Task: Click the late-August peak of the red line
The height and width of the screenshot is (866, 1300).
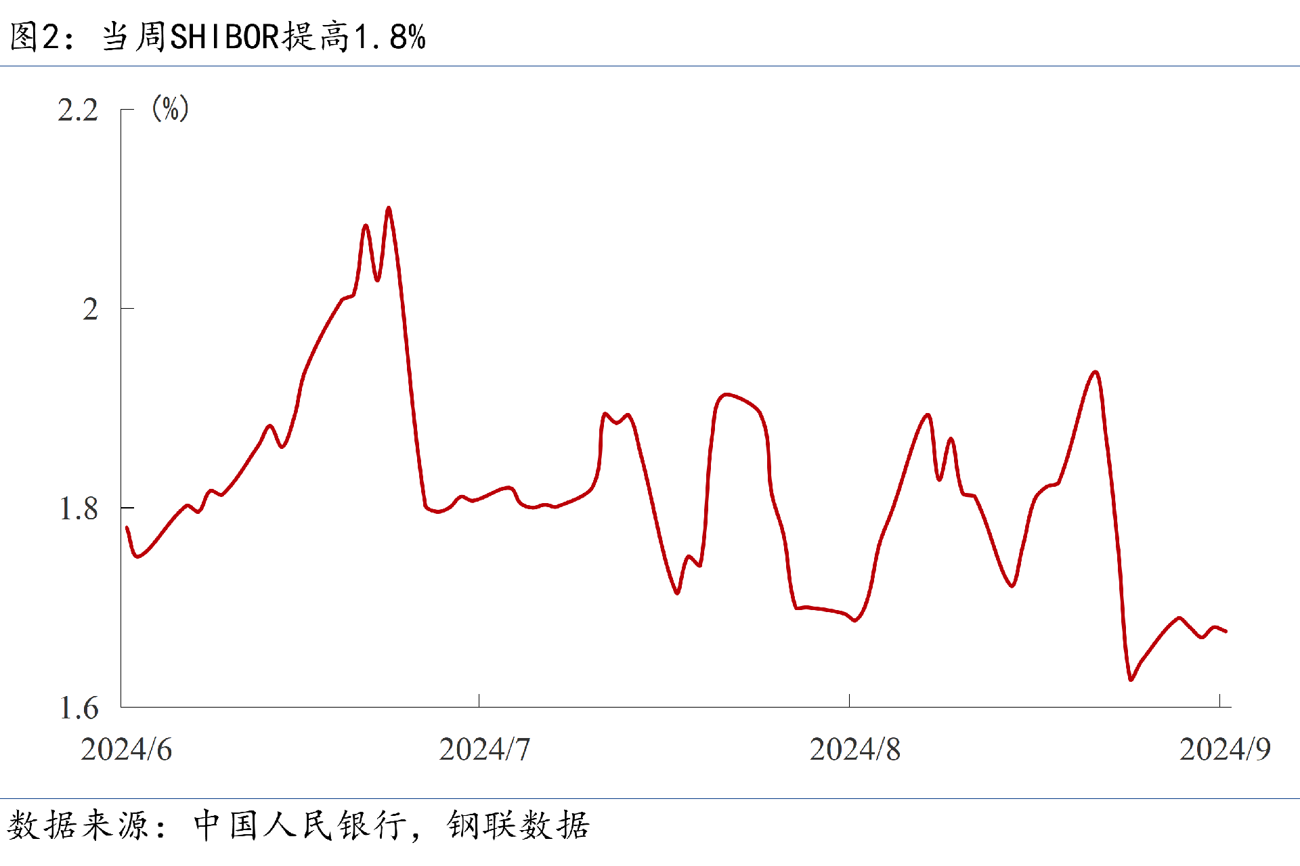Action: point(1096,372)
